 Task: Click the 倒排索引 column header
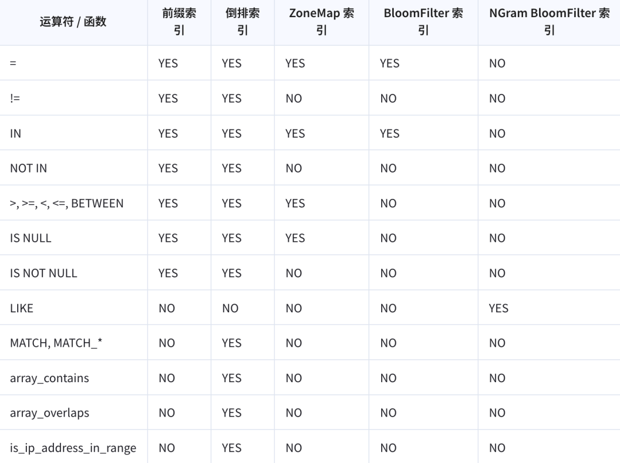pyautogui.click(x=242, y=22)
